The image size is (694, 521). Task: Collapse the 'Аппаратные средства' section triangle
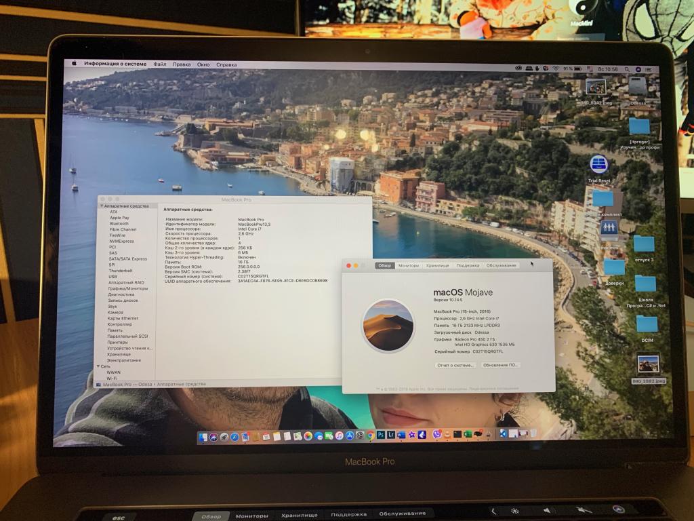pyautogui.click(x=102, y=206)
